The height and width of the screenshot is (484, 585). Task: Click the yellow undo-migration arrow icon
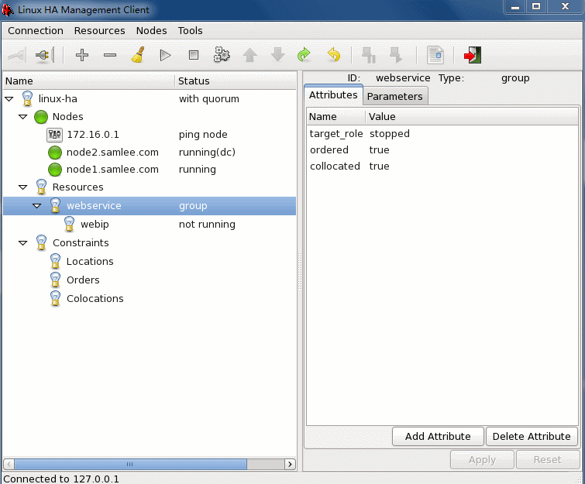click(333, 55)
